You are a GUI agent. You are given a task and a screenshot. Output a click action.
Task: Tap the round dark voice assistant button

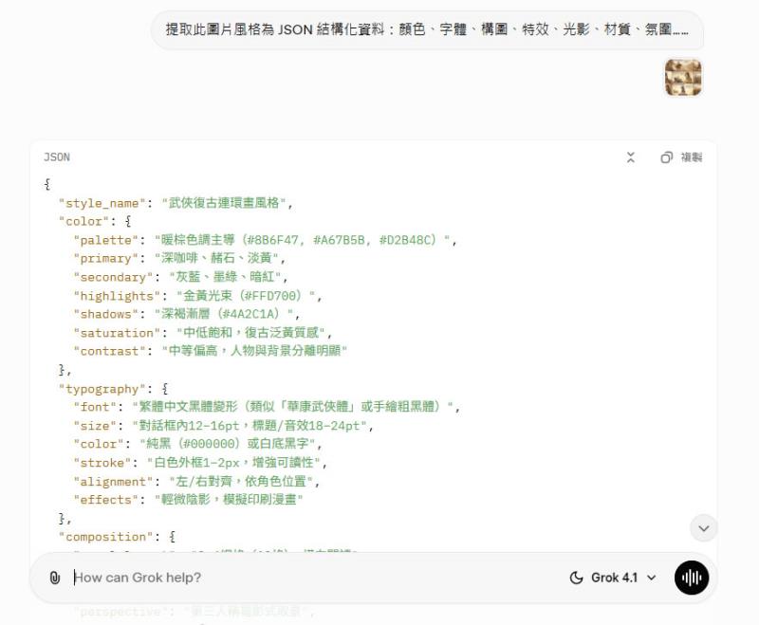692,578
